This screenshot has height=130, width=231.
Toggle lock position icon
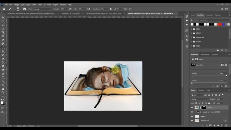(203, 103)
